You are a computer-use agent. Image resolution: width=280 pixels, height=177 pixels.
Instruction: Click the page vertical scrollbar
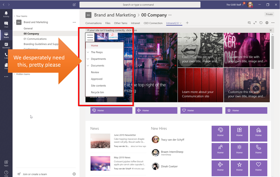point(272,52)
